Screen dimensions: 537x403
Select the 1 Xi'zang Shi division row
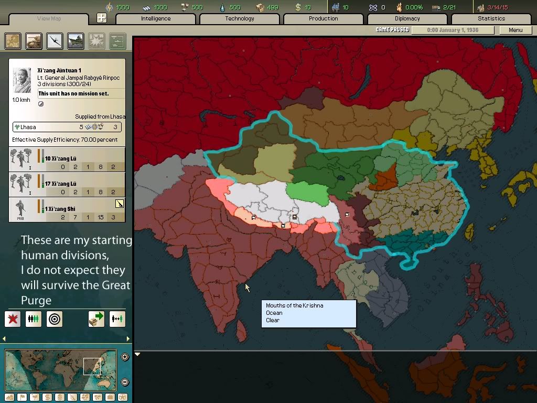click(x=67, y=210)
